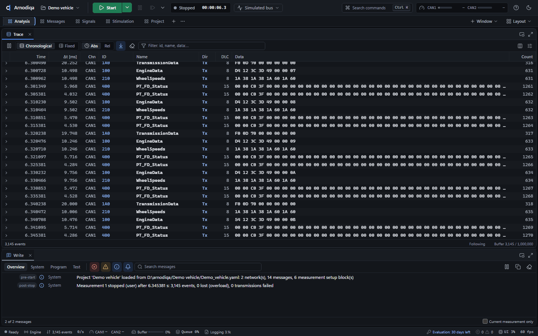Add a new tab with plus icon
The width and height of the screenshot is (538, 336).
[x=173, y=21]
